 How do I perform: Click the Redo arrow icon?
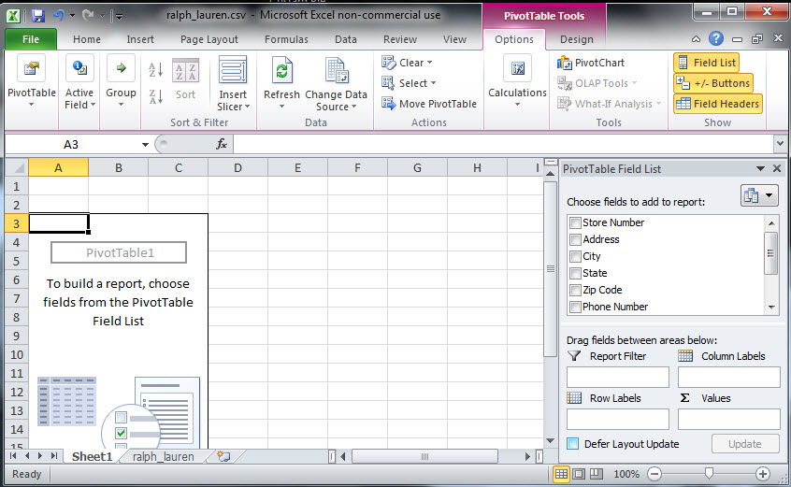tap(88, 16)
